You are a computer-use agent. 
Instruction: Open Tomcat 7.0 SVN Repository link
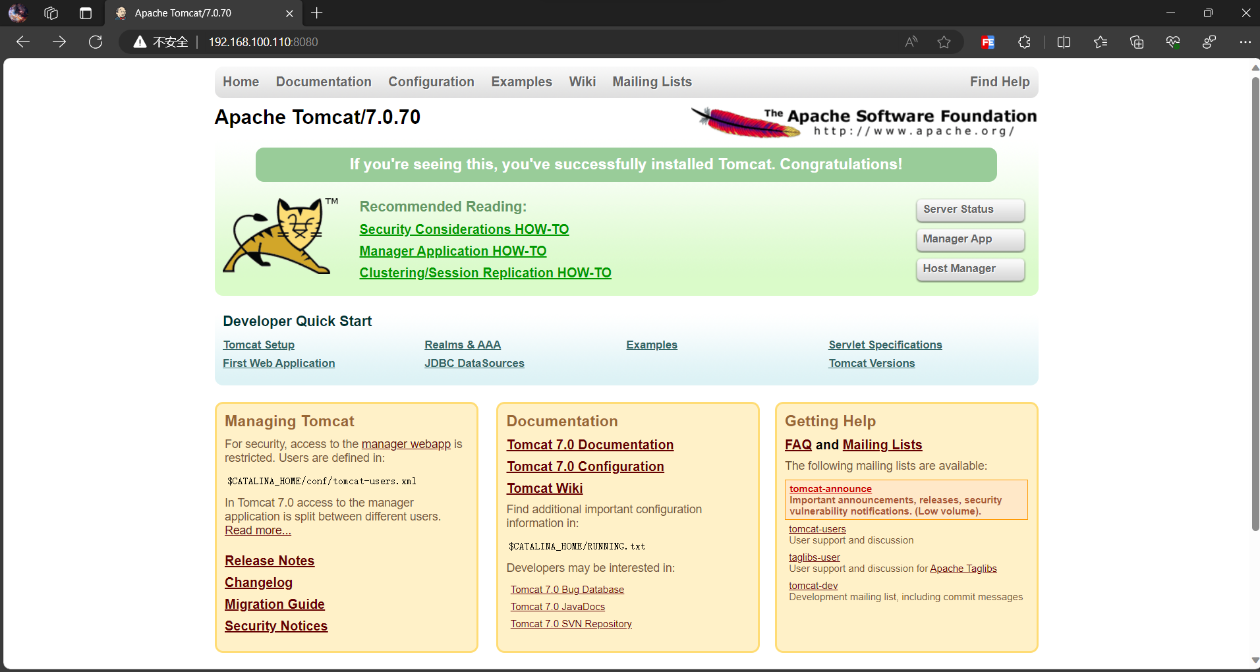pyautogui.click(x=571, y=624)
